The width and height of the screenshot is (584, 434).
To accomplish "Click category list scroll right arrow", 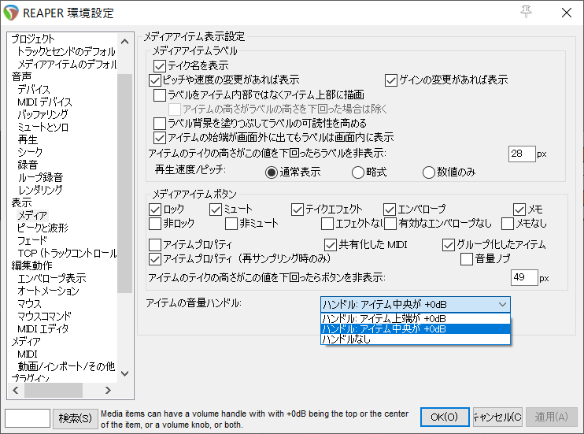I will click(108, 391).
